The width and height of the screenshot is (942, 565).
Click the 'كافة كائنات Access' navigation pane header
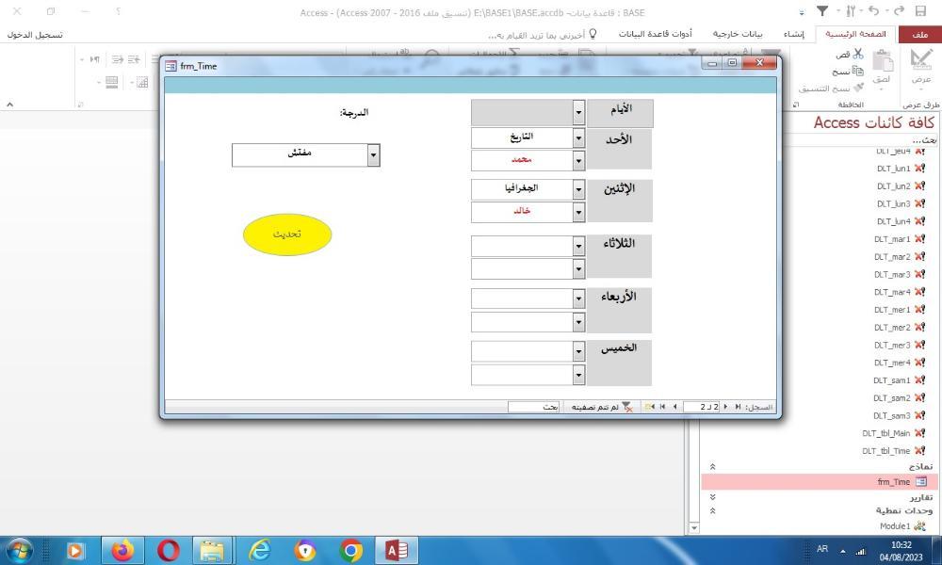[874, 122]
